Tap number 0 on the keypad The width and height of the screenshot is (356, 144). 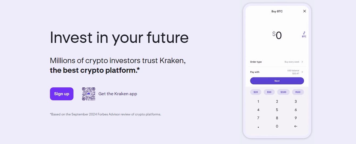[277, 126]
